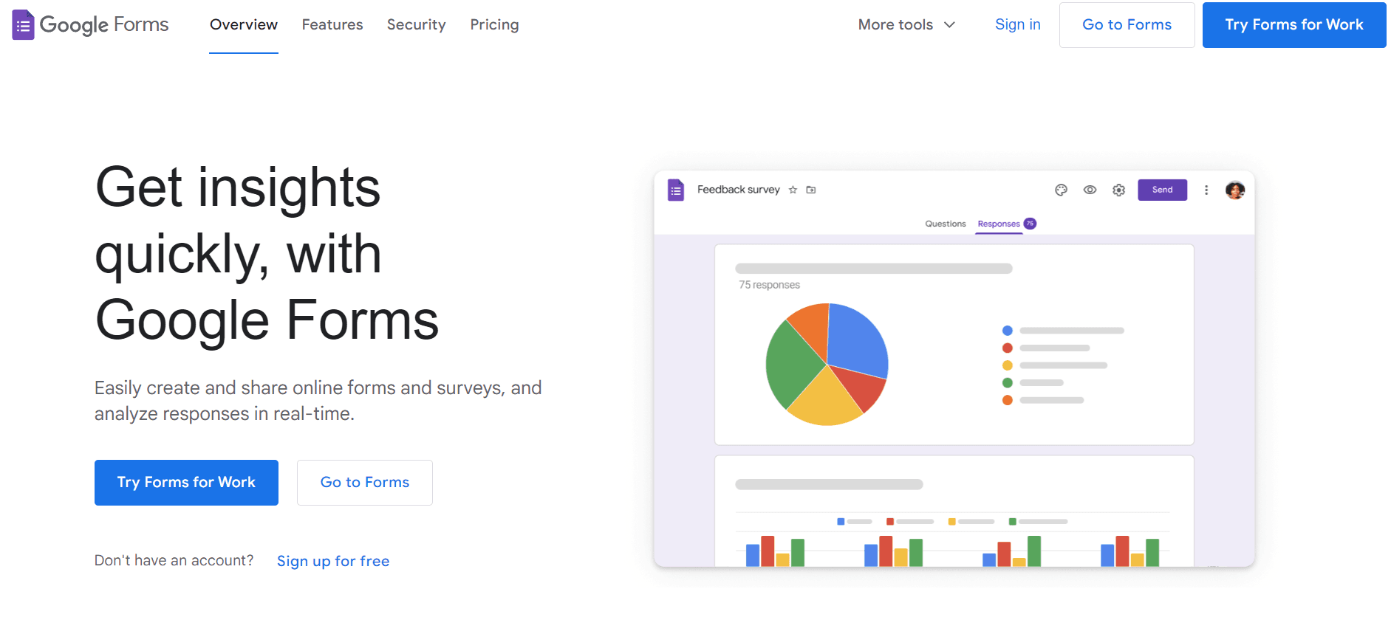This screenshot has width=1391, height=620.
Task: Click the move-to-folder icon by Feedback survey
Action: pyautogui.click(x=811, y=190)
